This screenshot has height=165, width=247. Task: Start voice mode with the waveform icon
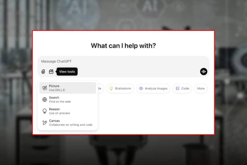(x=204, y=72)
